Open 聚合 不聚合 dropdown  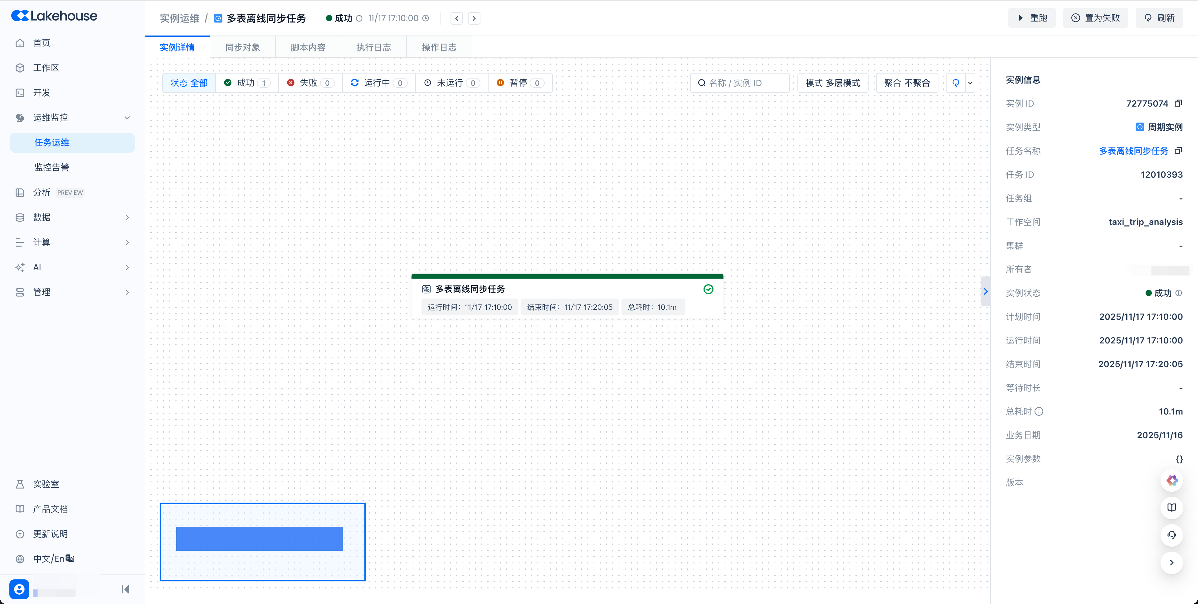click(906, 83)
